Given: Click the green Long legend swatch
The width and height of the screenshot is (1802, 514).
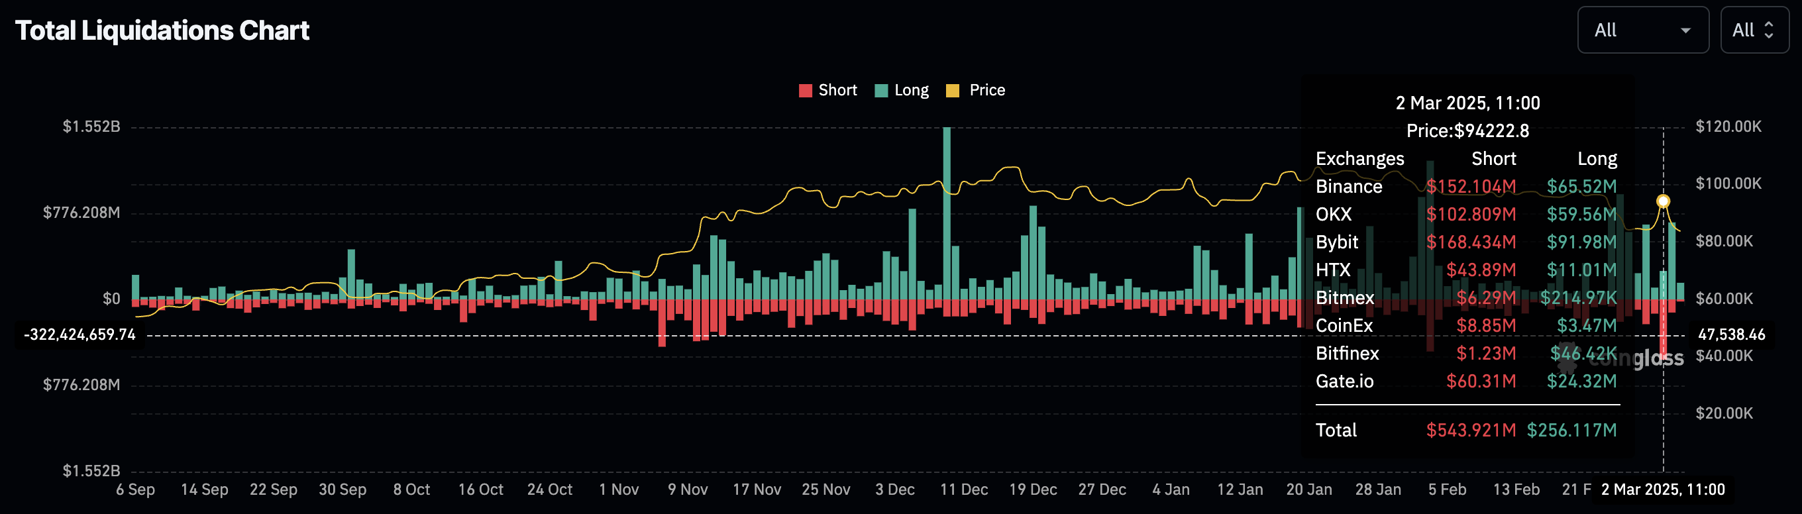Looking at the screenshot, I should (880, 91).
